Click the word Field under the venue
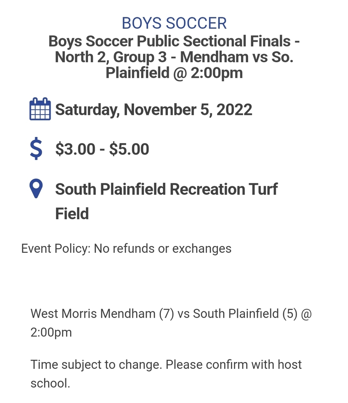348x403 pixels. [x=72, y=214]
